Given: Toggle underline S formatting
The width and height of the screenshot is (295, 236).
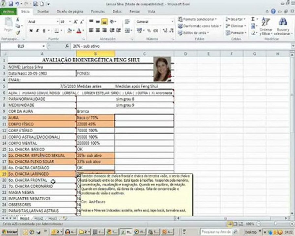Looking at the screenshot, I should (x=44, y=30).
